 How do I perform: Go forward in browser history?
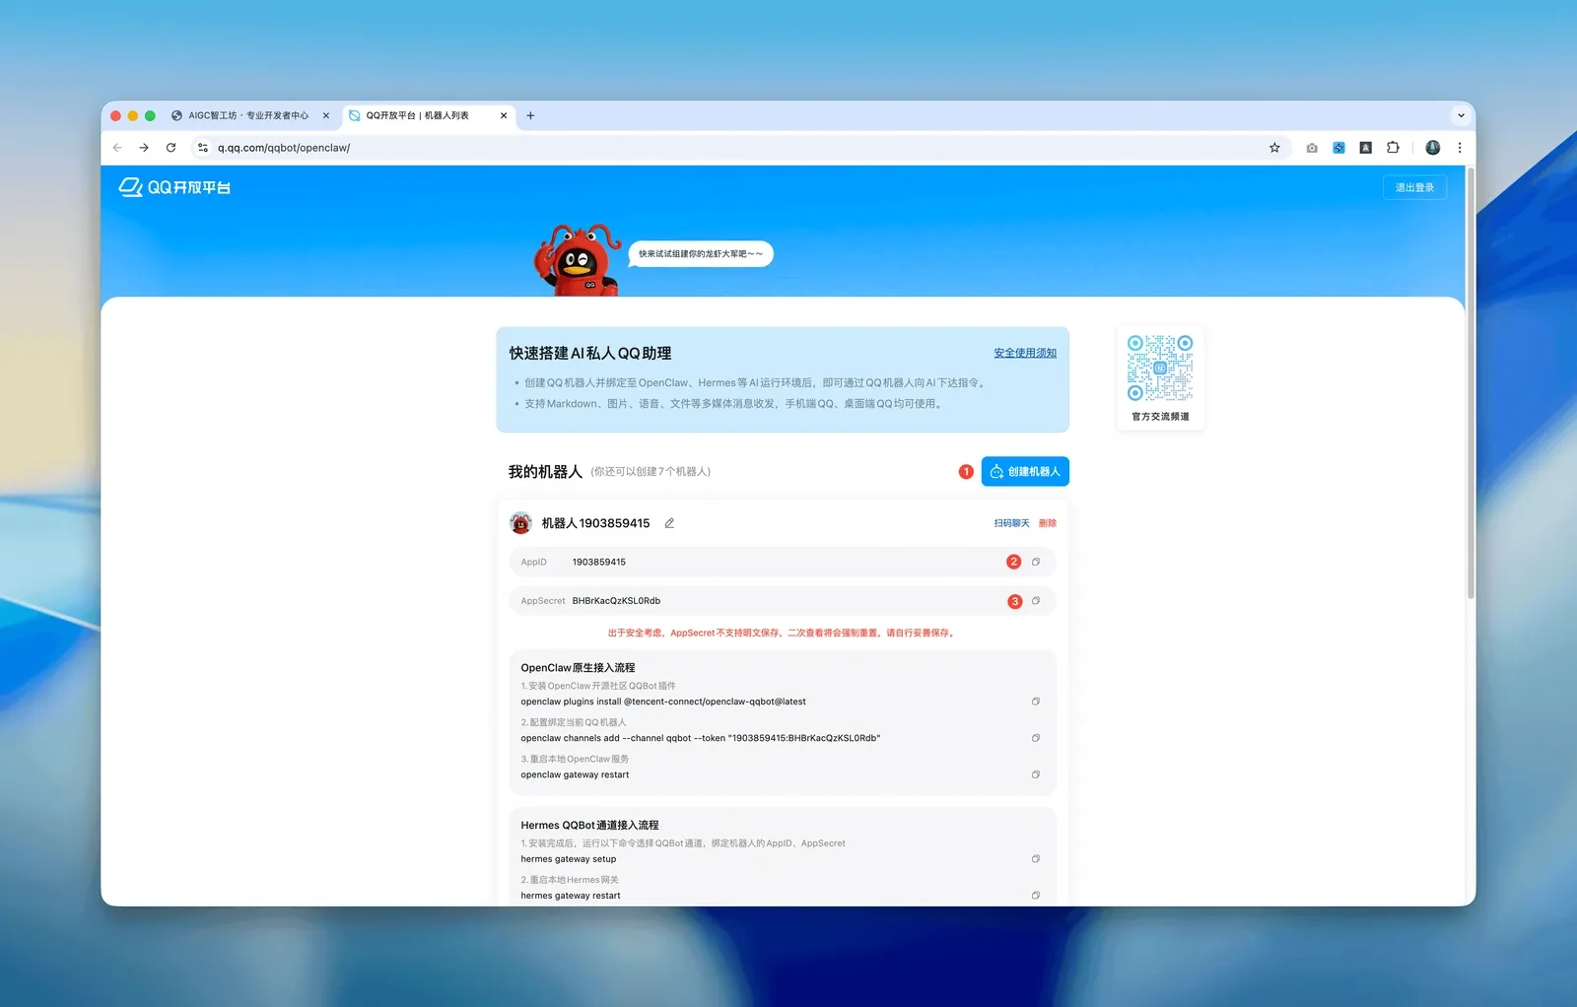(144, 148)
